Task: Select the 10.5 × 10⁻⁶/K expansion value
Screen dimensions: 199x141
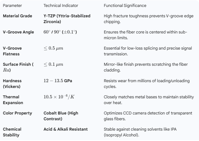Action: coord(59,97)
